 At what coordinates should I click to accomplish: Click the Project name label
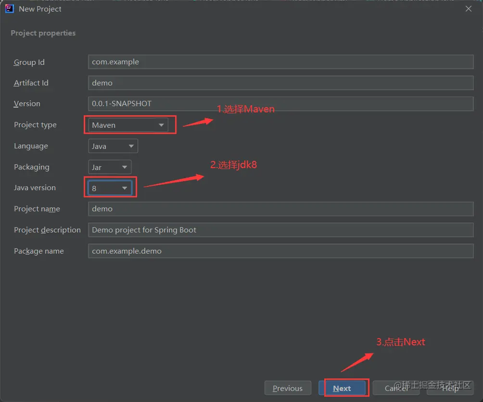37,209
